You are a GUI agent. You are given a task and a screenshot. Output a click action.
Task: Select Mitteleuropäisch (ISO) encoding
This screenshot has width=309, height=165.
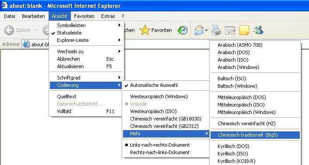pos(255,105)
